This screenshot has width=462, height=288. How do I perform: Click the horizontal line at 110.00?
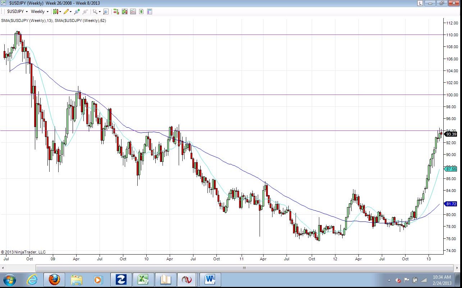[x=221, y=35]
